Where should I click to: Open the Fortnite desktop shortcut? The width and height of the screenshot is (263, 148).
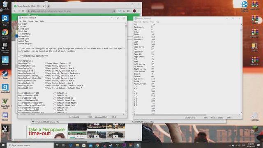(5, 61)
